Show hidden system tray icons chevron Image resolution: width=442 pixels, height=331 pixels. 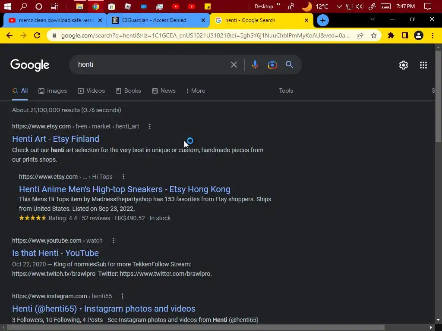point(339,6)
